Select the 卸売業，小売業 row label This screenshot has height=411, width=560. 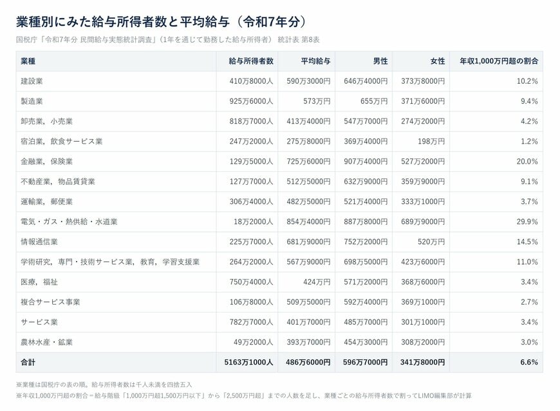(x=46, y=121)
